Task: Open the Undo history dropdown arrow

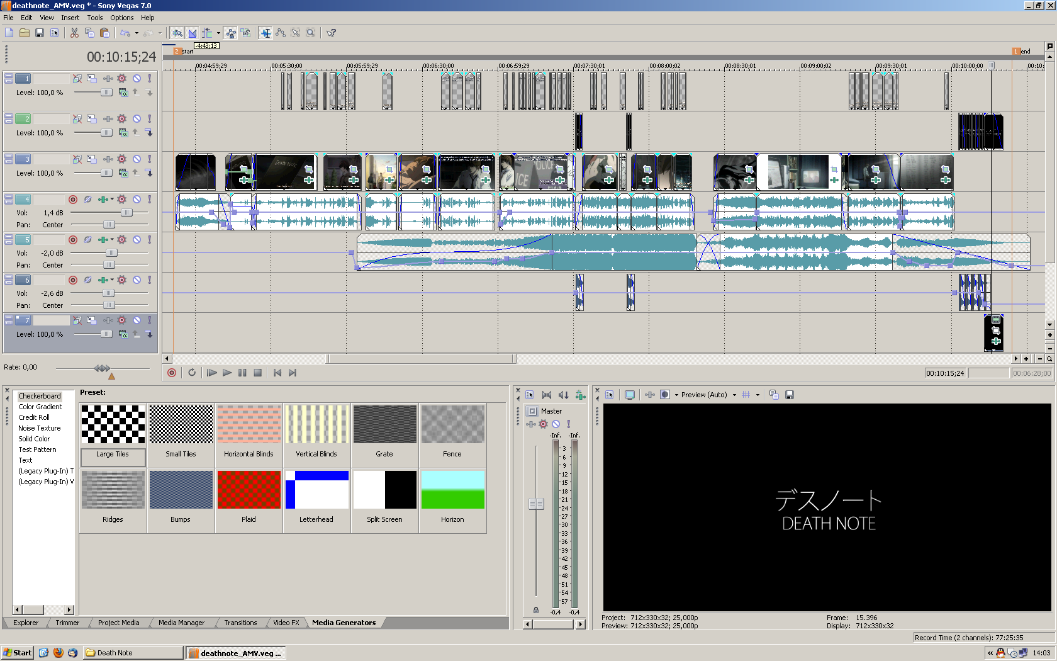Action: 137,33
